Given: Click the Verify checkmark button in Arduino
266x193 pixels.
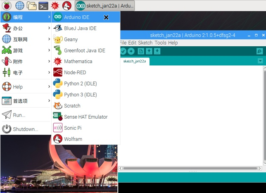Looking at the screenshot, I should click(123, 51).
